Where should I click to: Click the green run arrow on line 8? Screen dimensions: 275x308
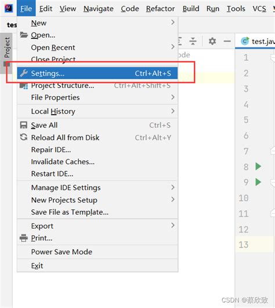(258, 166)
